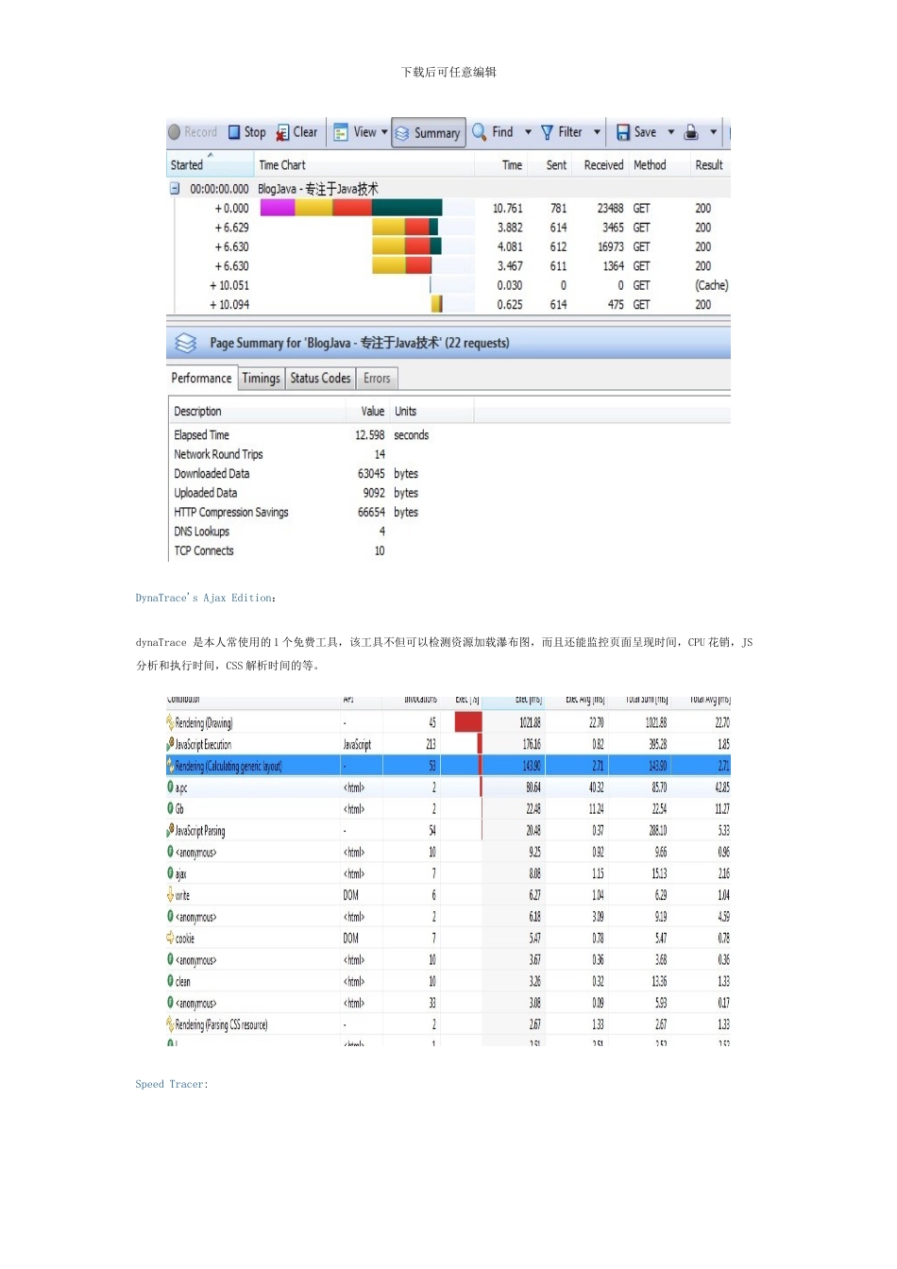The image size is (897, 1269).
Task: Select the request at +10.094
Action: [x=448, y=305]
